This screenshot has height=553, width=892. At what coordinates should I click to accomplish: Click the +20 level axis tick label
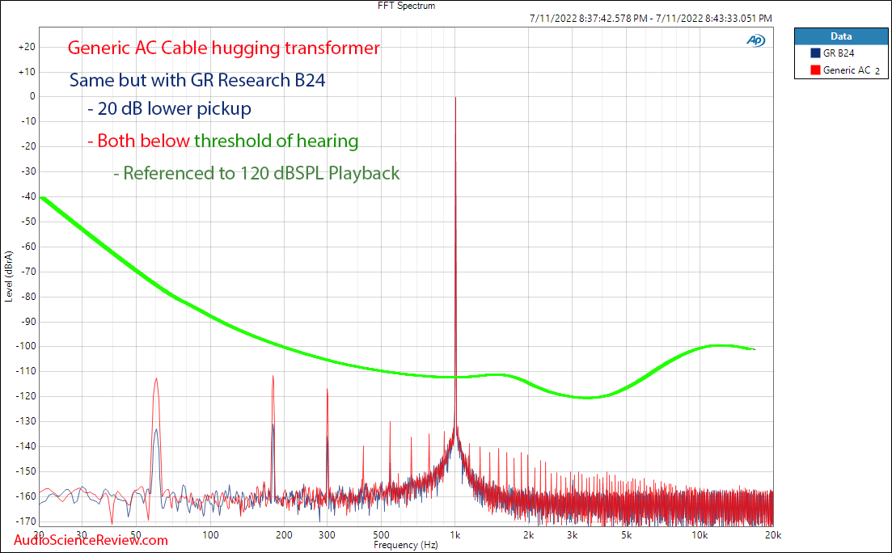[27, 47]
